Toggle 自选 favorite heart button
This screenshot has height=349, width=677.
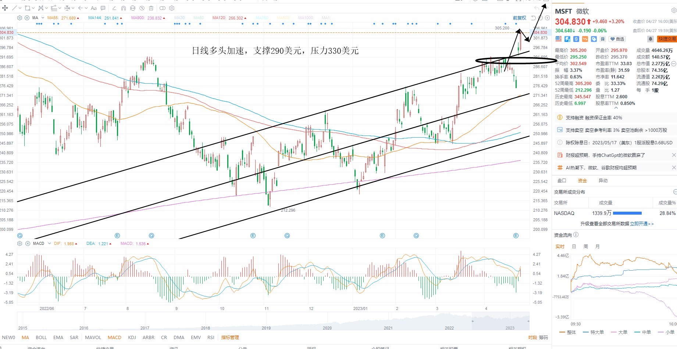617,39
